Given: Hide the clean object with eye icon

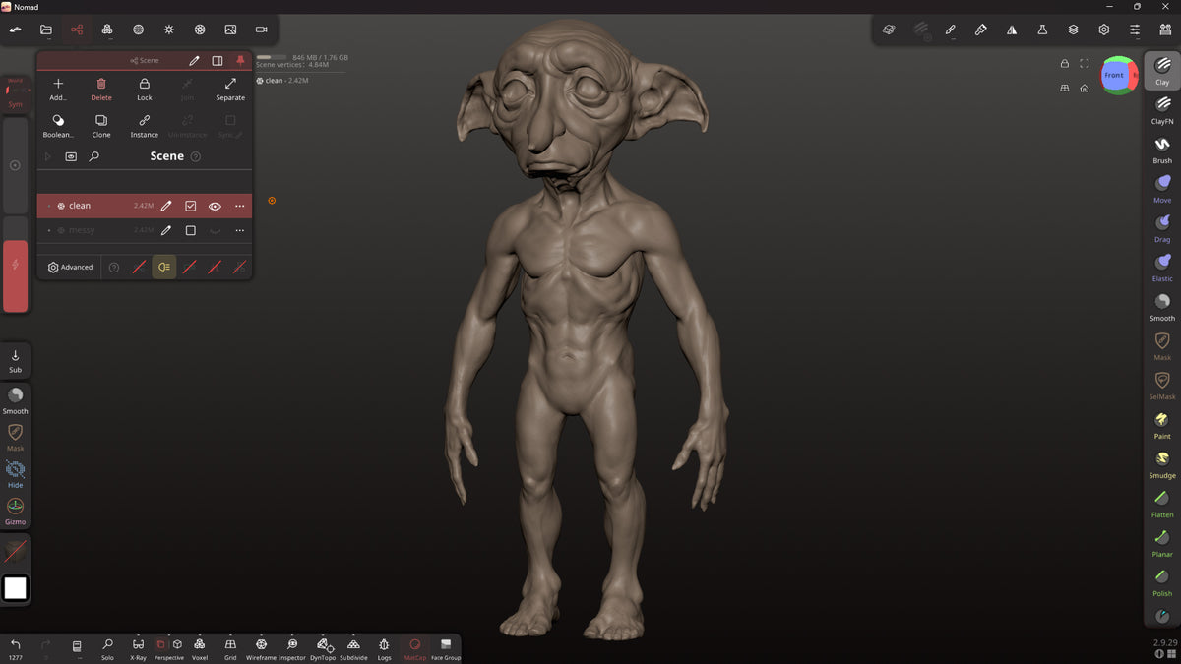Looking at the screenshot, I should click(x=215, y=206).
